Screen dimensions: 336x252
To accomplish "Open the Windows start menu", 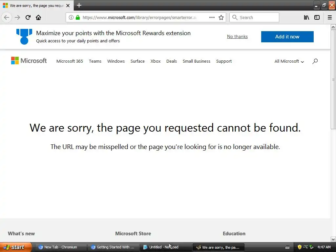I will click(x=16, y=247).
